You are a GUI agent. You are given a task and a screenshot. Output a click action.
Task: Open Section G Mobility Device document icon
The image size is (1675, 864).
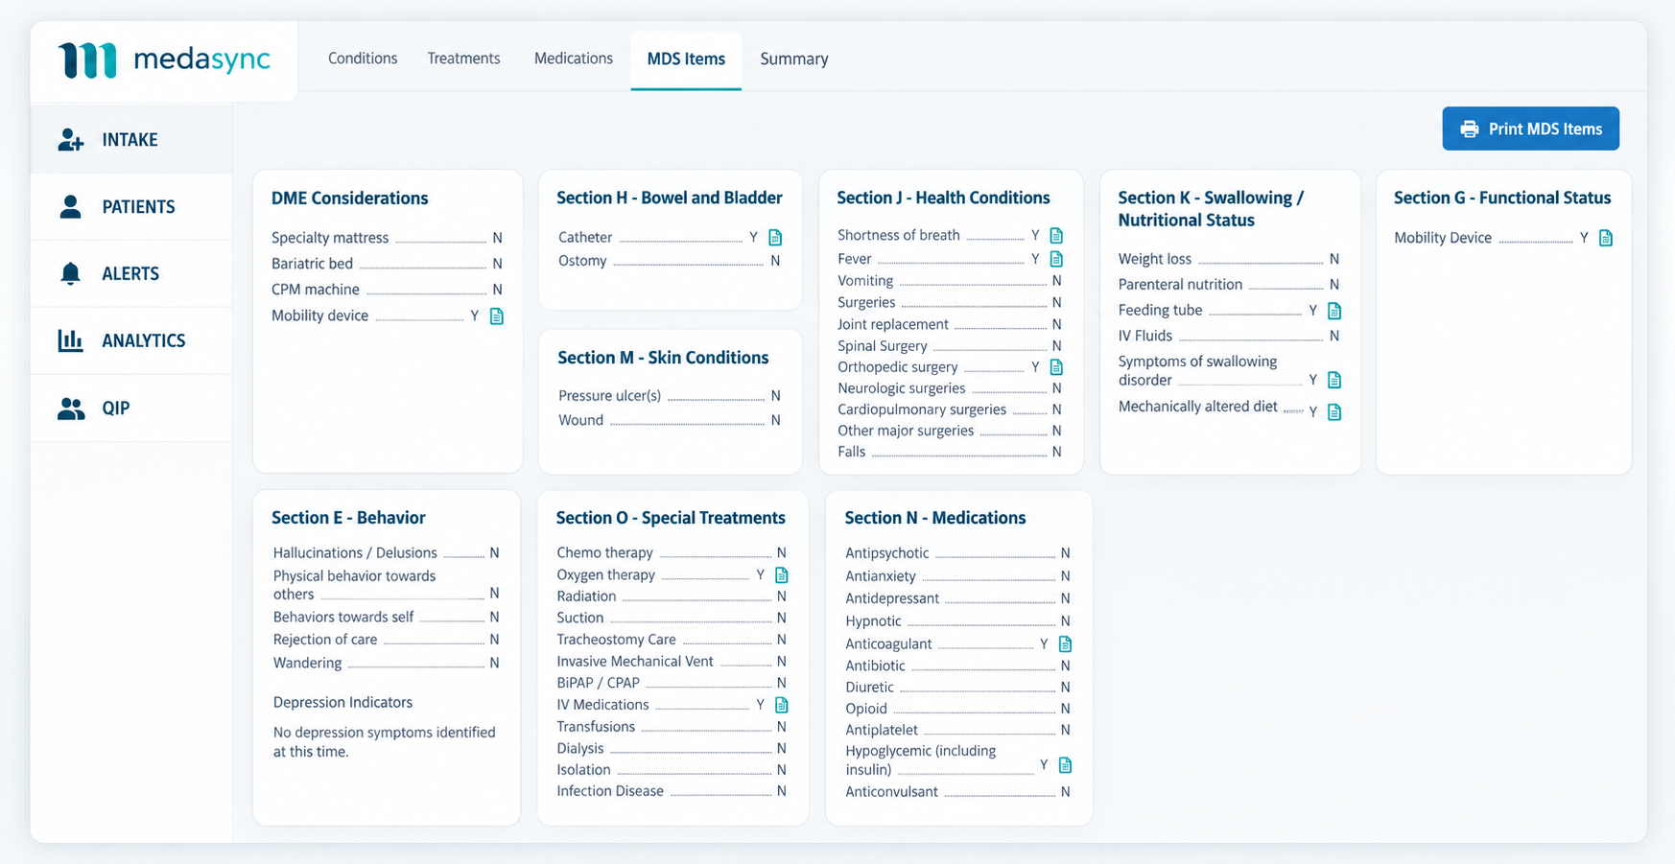(x=1606, y=238)
